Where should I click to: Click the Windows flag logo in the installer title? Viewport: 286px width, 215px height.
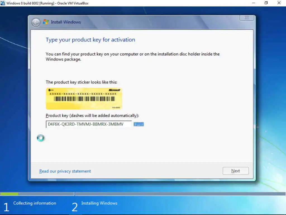point(46,22)
